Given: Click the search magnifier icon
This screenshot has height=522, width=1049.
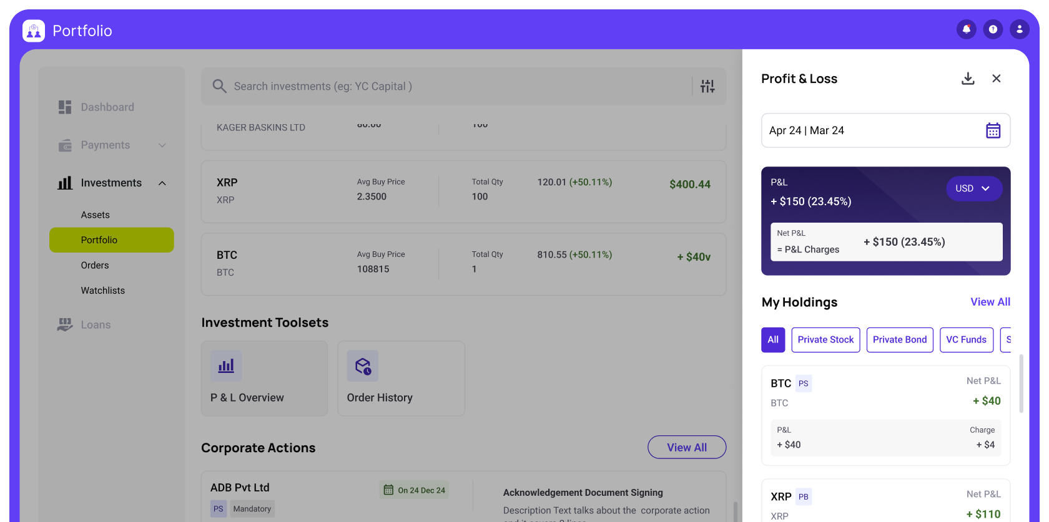Looking at the screenshot, I should [x=219, y=86].
